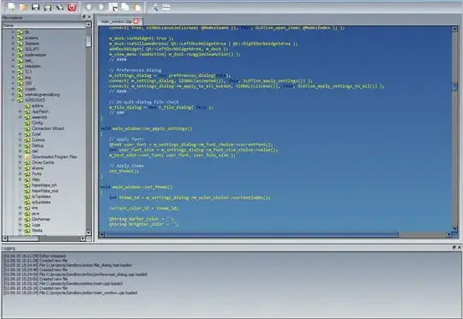Select the ehome folder in tree
Viewport: 463px width, 319px height.
38,168
